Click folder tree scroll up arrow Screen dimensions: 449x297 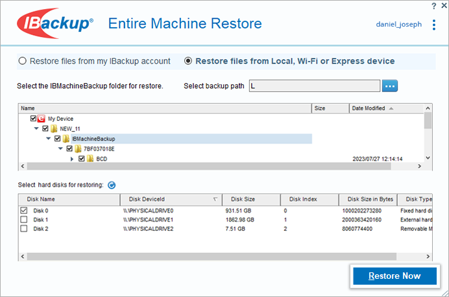click(428, 108)
